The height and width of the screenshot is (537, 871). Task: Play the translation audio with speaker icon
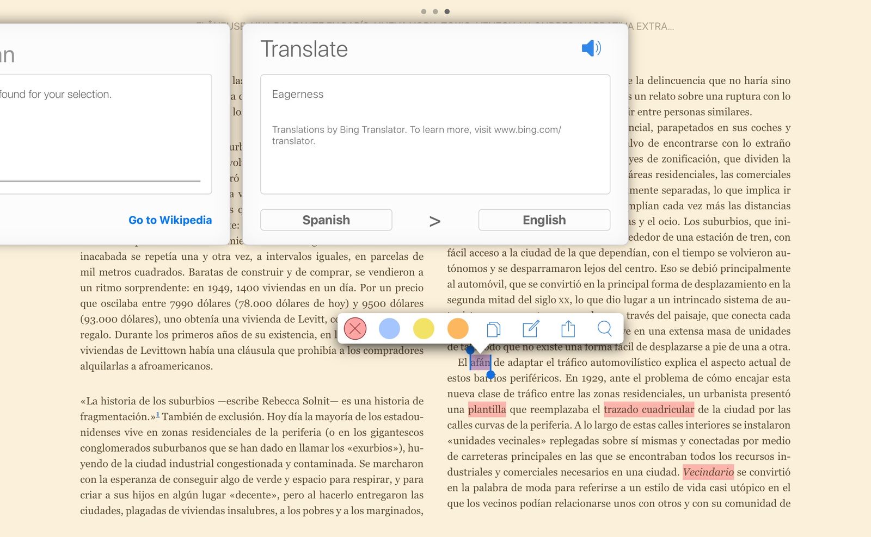591,48
